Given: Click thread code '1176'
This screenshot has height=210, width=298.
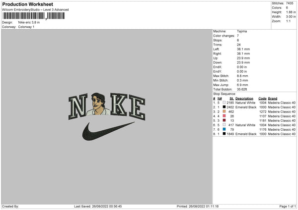Looking at the screenshot, I should pyautogui.click(x=263, y=129).
